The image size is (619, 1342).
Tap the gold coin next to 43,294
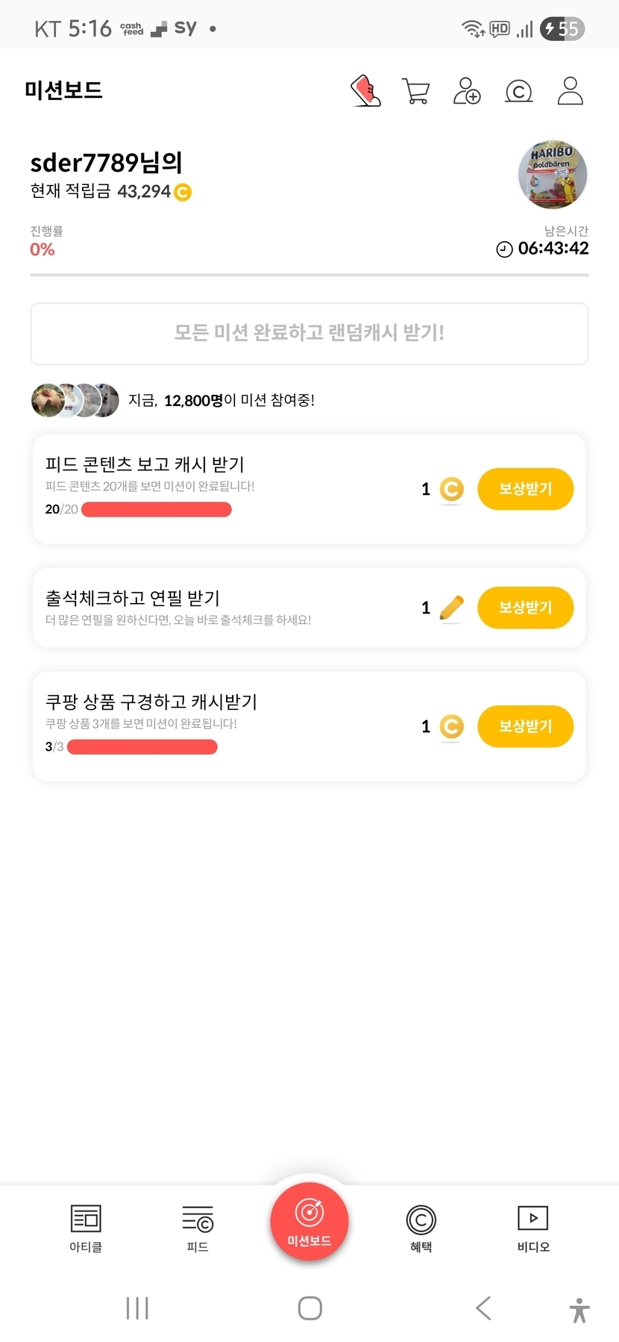click(x=183, y=193)
